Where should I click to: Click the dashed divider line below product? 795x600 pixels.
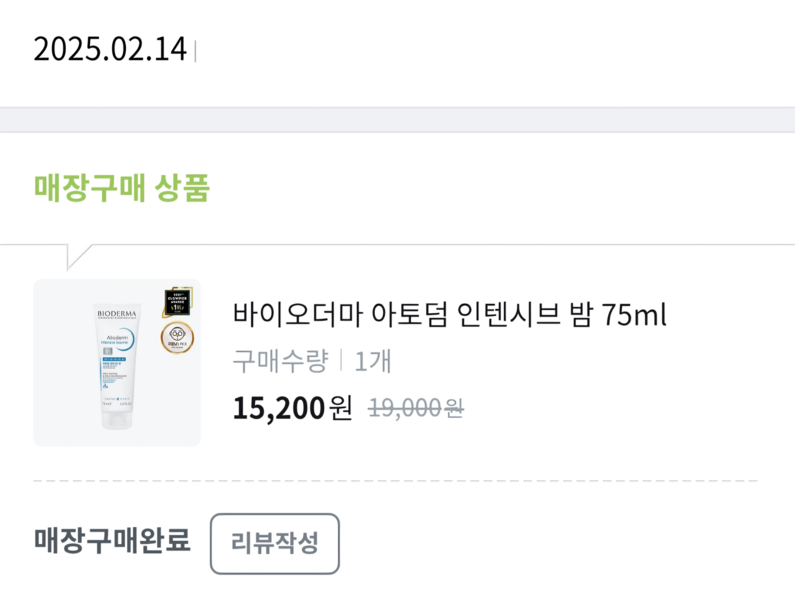point(395,481)
